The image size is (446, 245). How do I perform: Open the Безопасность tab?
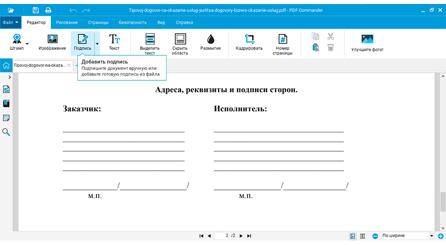point(132,22)
